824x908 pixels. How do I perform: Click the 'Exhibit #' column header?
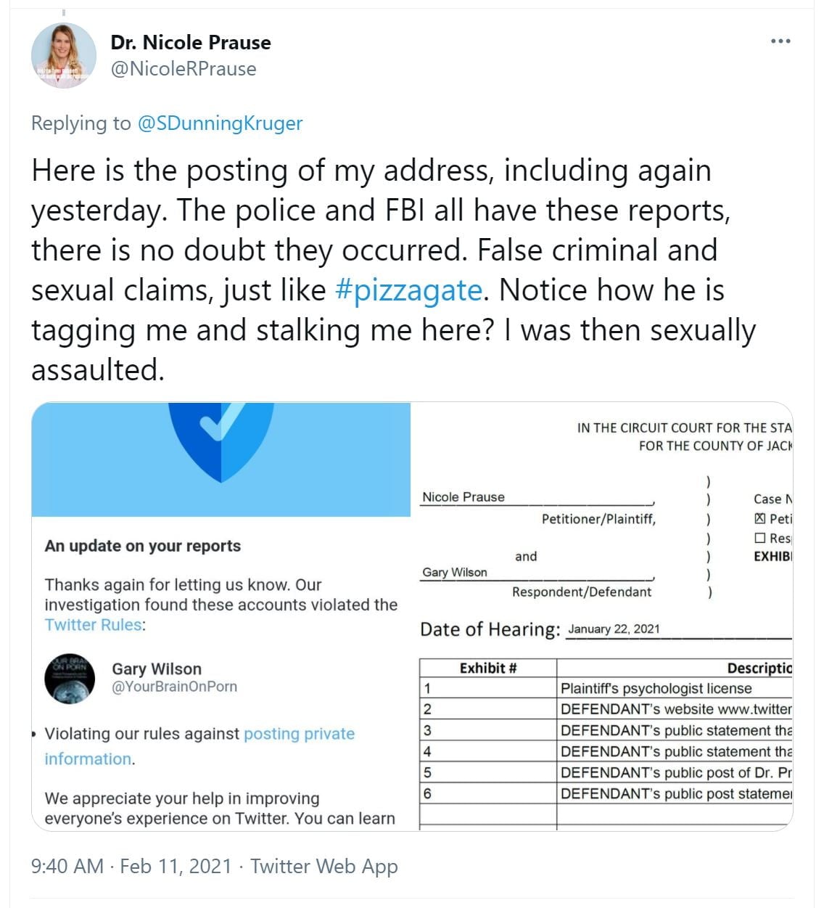[487, 668]
